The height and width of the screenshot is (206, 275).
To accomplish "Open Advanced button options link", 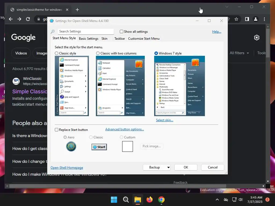I will tap(125, 129).
